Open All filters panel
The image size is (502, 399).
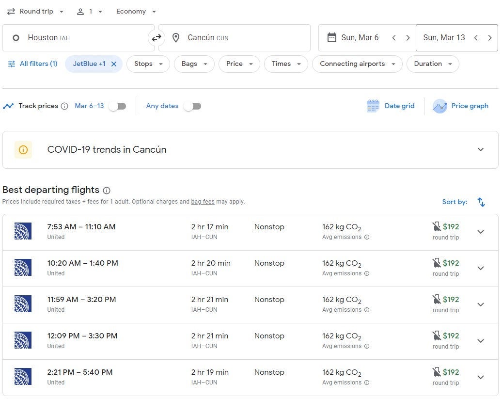pos(33,64)
